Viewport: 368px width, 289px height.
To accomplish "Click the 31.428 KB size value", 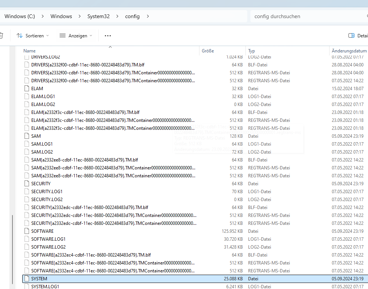I will click(233, 247).
